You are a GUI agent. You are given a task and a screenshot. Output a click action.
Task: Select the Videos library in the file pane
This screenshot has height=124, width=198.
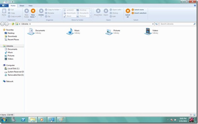151,31
